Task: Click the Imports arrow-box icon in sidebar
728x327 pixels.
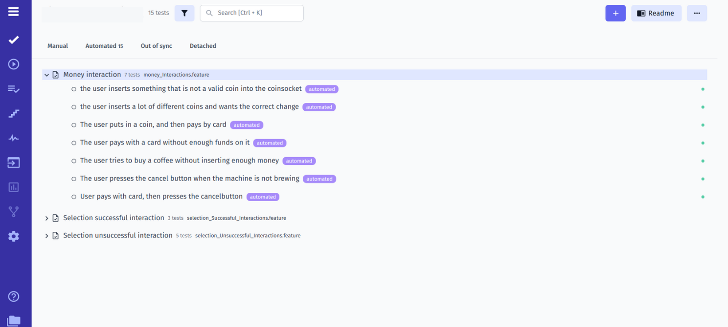Action: pos(14,163)
